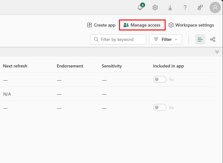Open Manage access
223x163 pixels.
[142, 25]
